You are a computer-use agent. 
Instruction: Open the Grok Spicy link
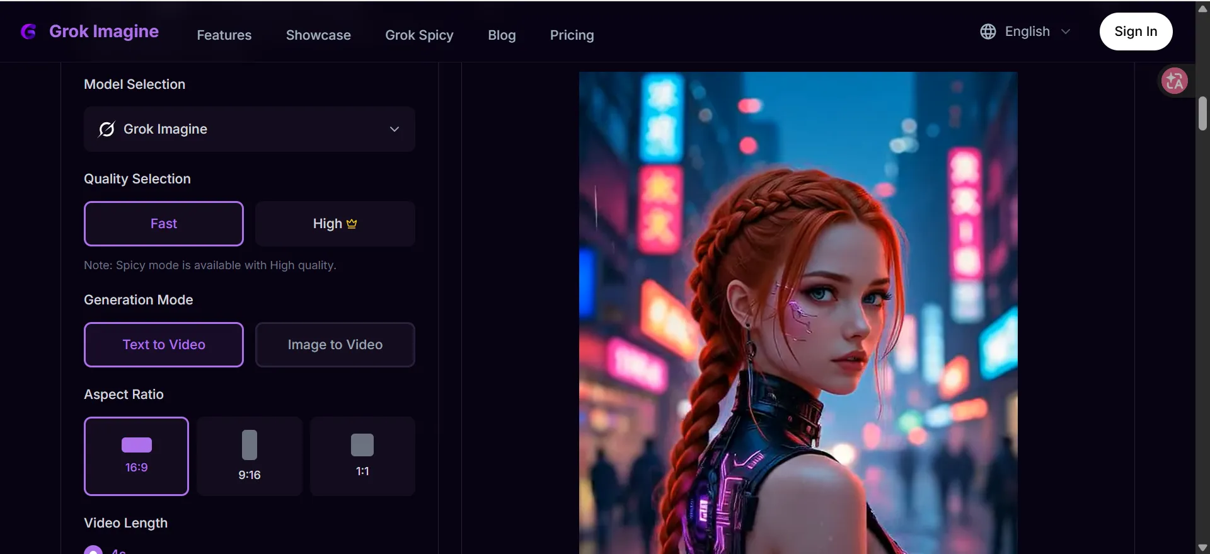click(x=419, y=35)
